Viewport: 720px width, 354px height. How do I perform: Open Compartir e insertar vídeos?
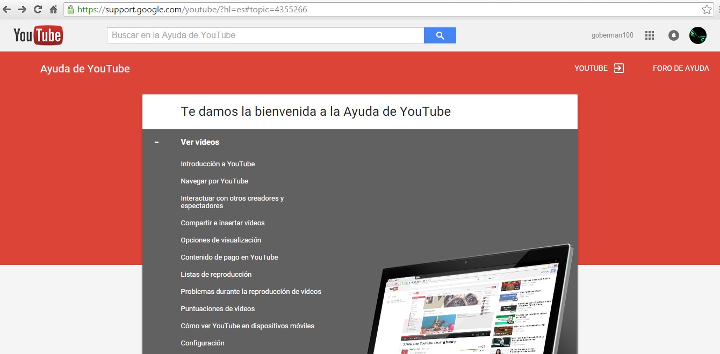tap(222, 223)
